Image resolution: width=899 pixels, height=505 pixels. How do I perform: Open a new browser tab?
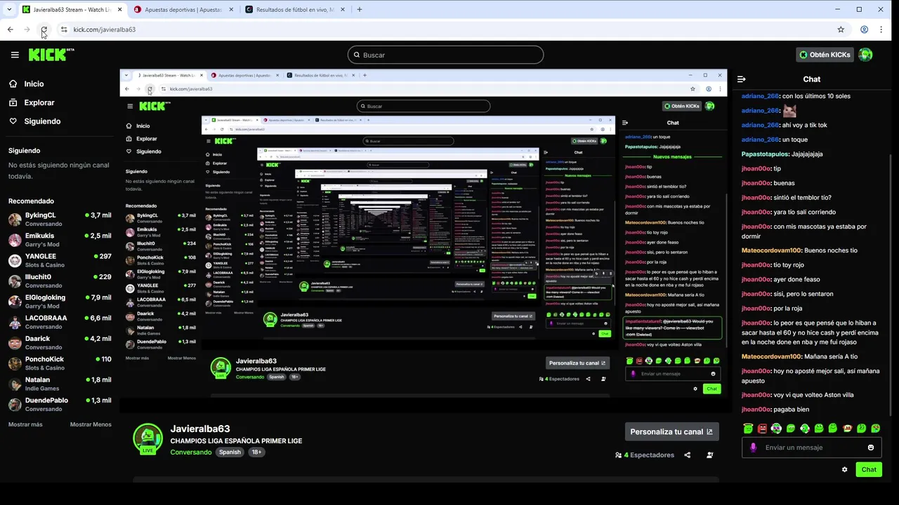click(359, 9)
